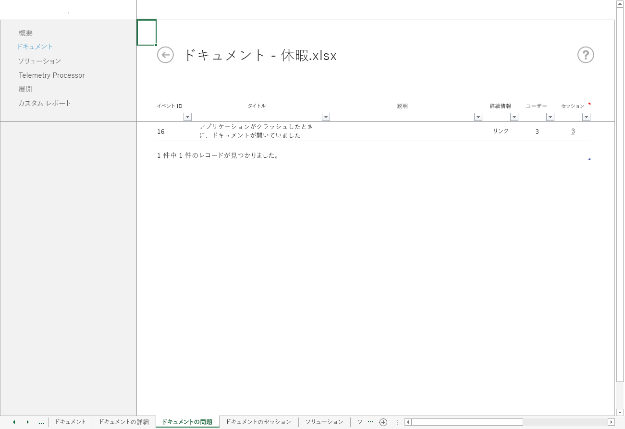Open 概要 in navigation pane
625x429 pixels.
[x=26, y=33]
